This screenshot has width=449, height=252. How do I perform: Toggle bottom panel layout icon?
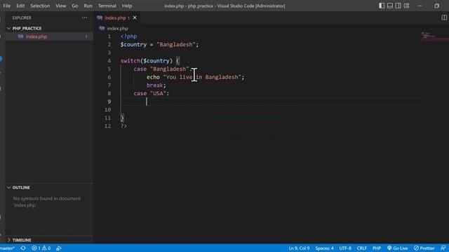click(x=390, y=6)
